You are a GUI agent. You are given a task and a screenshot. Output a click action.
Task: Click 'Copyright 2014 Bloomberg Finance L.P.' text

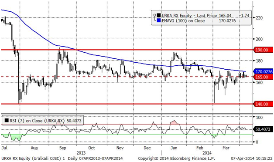pos(177,159)
